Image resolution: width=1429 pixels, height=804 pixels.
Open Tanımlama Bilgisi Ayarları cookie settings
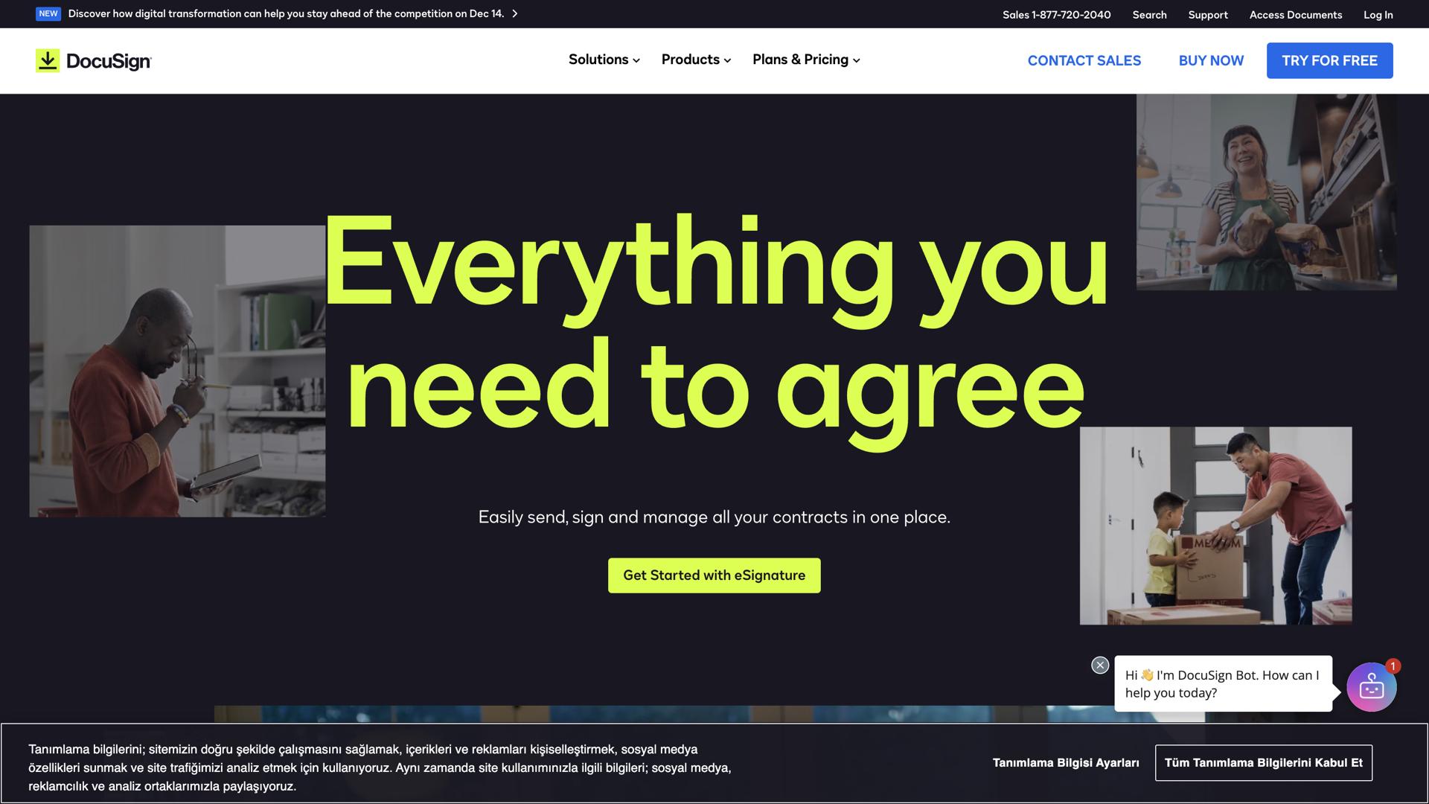click(x=1065, y=762)
